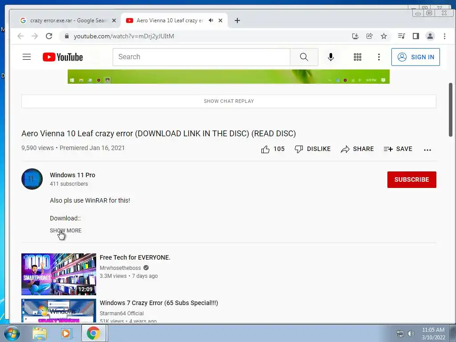Open Windows 7 Crazy Error video thumbnail
This screenshot has height=342, width=456.
coord(59,310)
